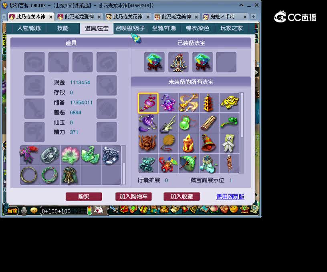Switch to 玩家之家 tab

[x=232, y=28]
